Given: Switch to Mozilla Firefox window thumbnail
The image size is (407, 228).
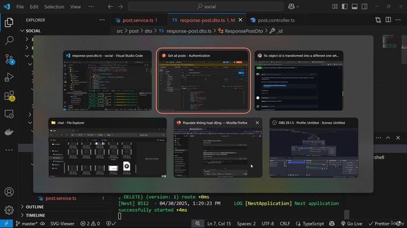Looking at the screenshot, I should pos(217,148).
